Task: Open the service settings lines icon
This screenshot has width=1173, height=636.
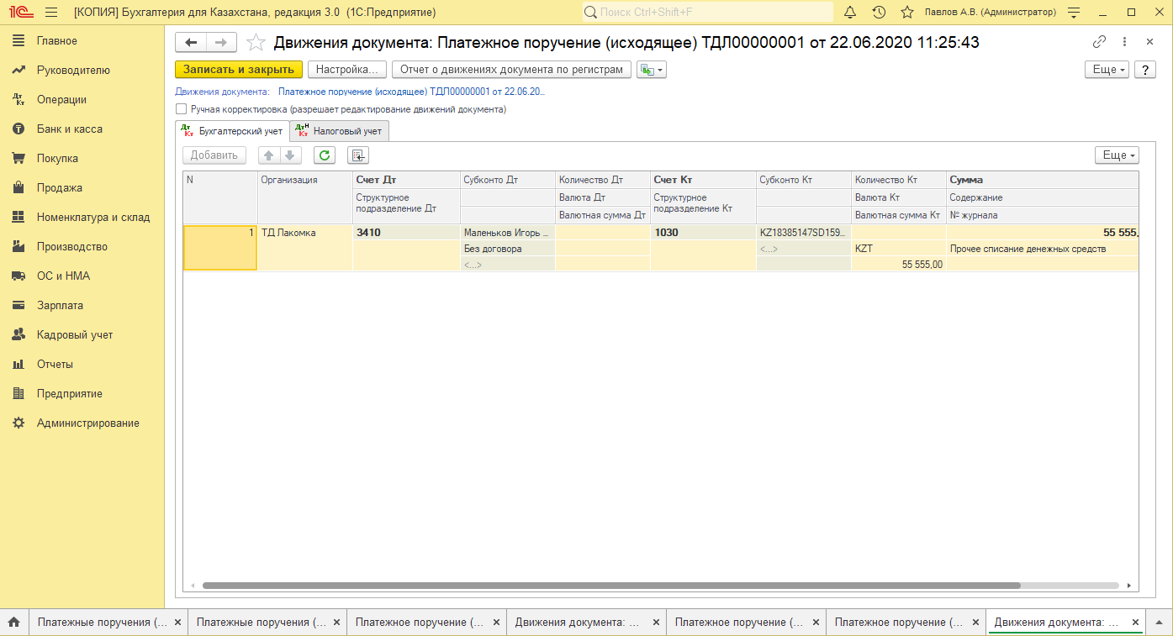Action: [1073, 12]
